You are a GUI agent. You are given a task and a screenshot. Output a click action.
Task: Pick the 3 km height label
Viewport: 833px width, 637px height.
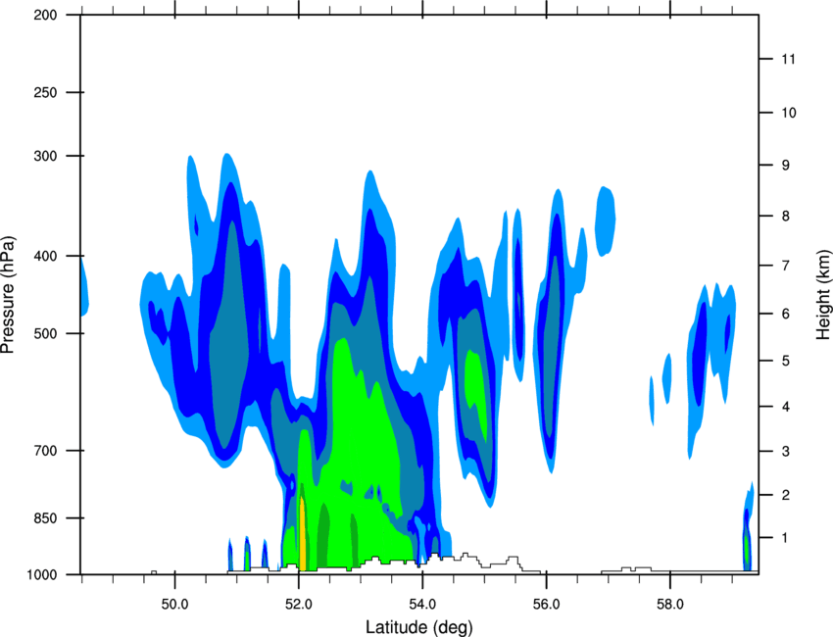(x=786, y=452)
